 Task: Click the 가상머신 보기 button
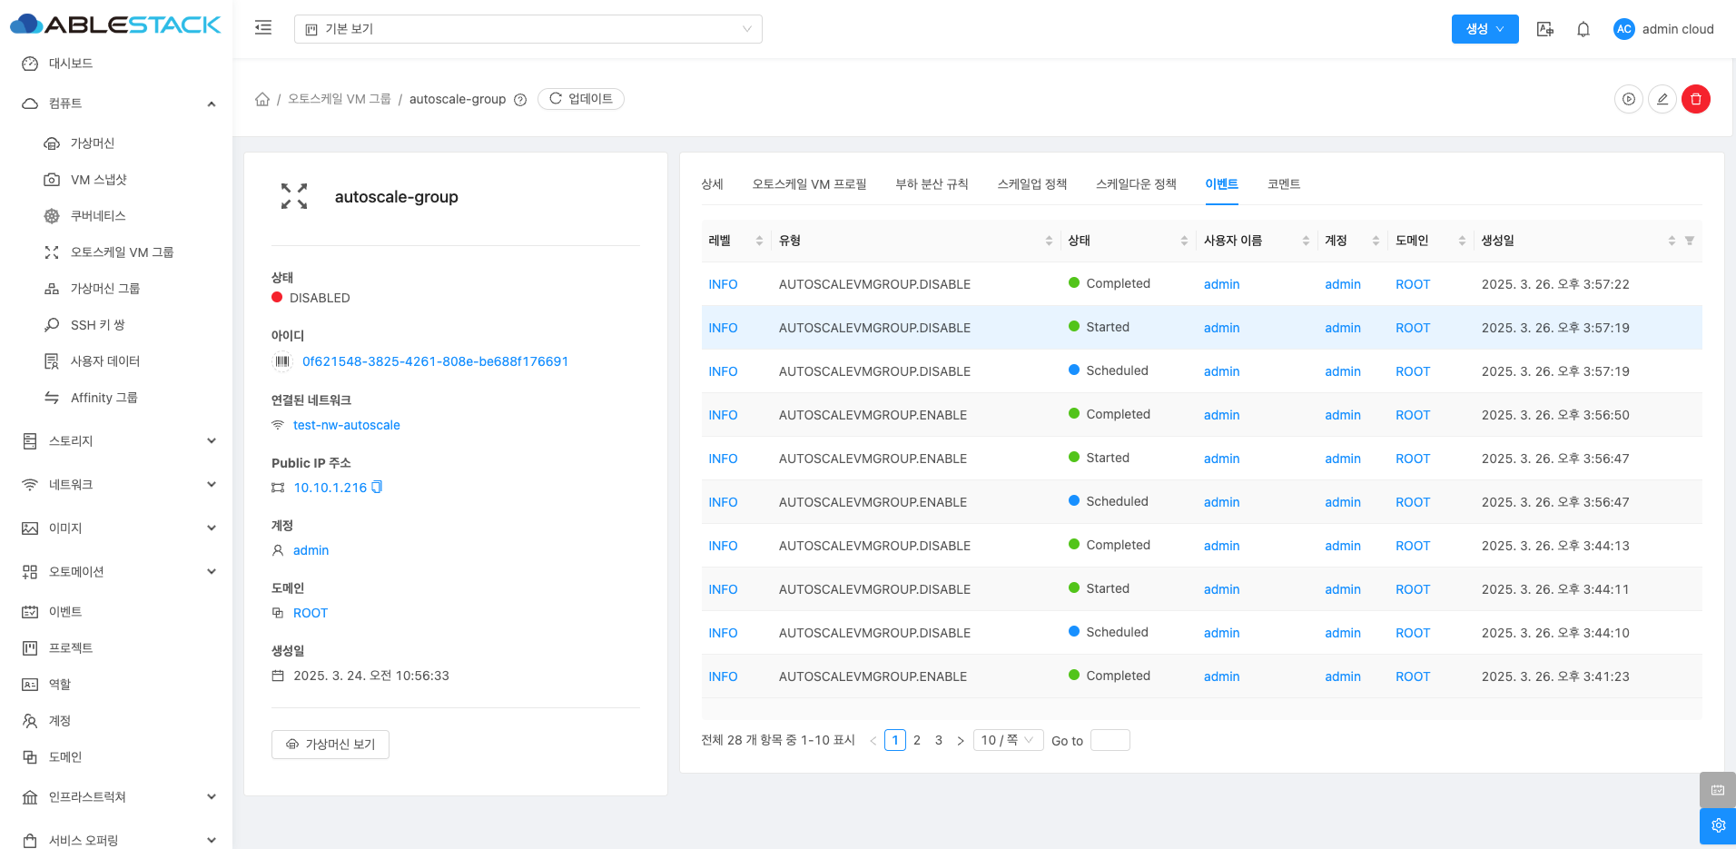click(x=330, y=745)
